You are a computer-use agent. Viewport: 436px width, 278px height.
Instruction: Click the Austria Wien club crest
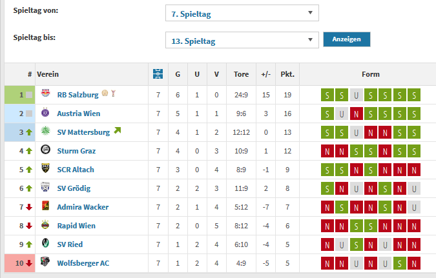(x=45, y=112)
